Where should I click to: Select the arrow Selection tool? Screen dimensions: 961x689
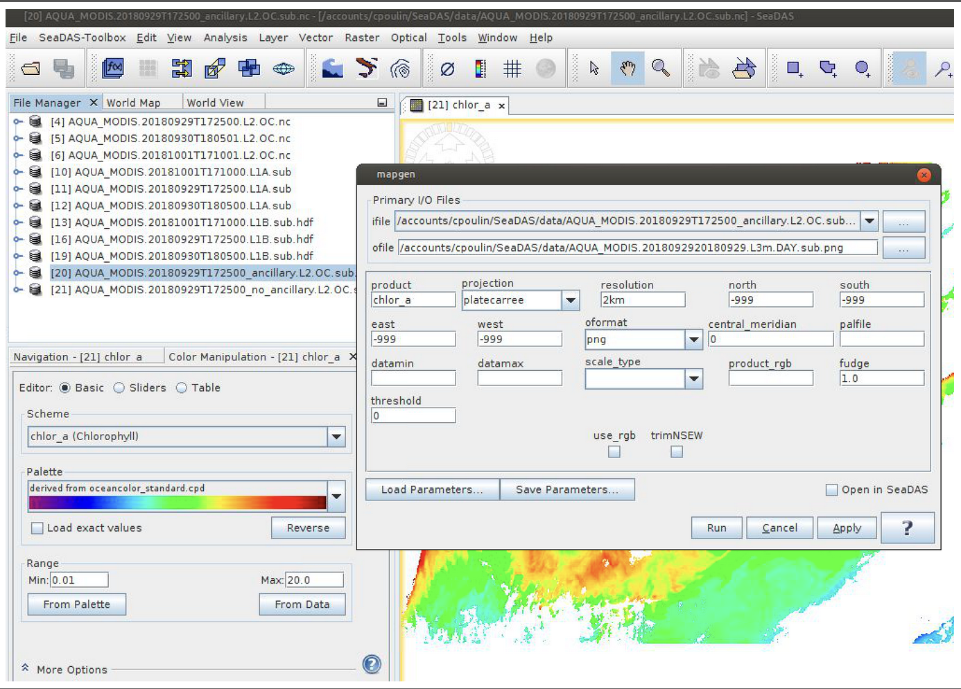594,68
